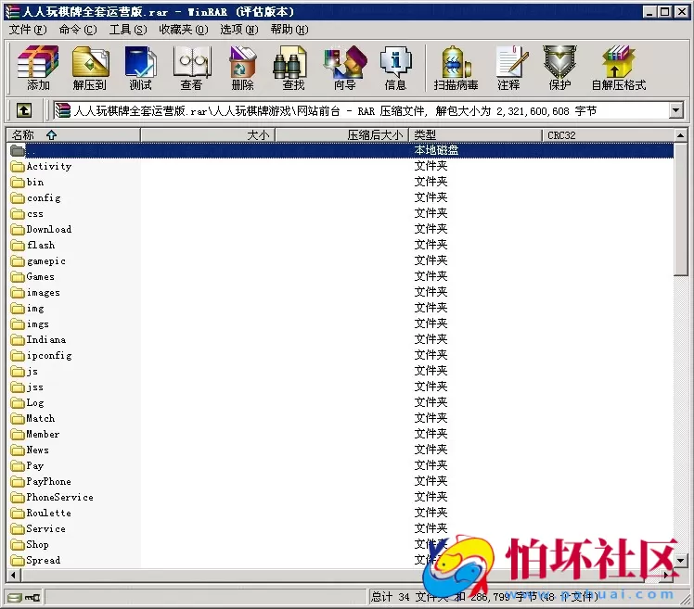Select the Pay folder row
Image resolution: width=694 pixels, height=609 pixels.
340,466
